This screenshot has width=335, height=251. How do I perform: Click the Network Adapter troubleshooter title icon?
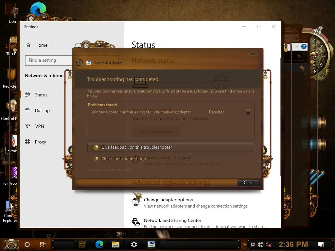point(89,63)
